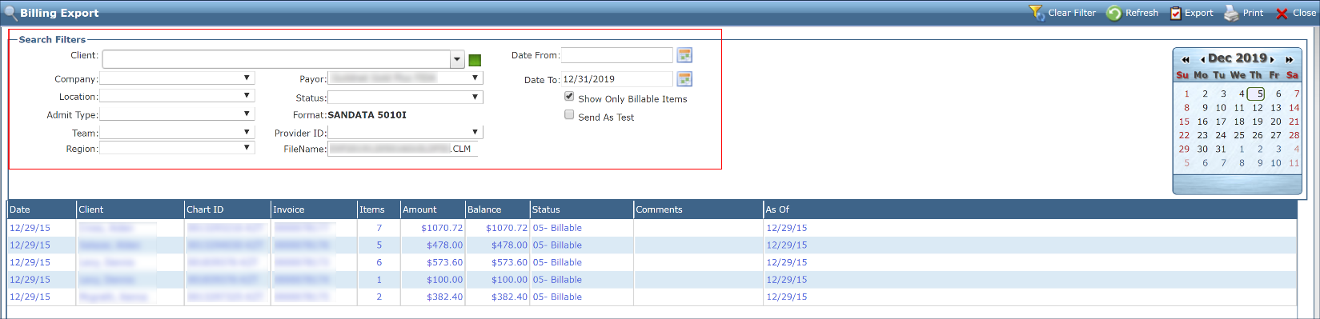The width and height of the screenshot is (1320, 319).
Task: Click the Date To field showing 12/31/2019
Action: (616, 79)
